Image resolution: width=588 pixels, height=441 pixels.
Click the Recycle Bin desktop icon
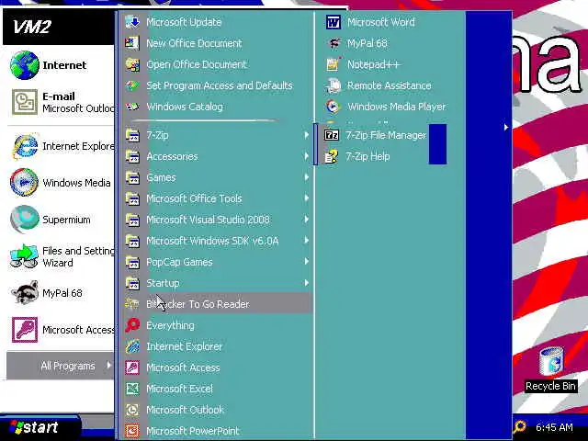click(551, 361)
